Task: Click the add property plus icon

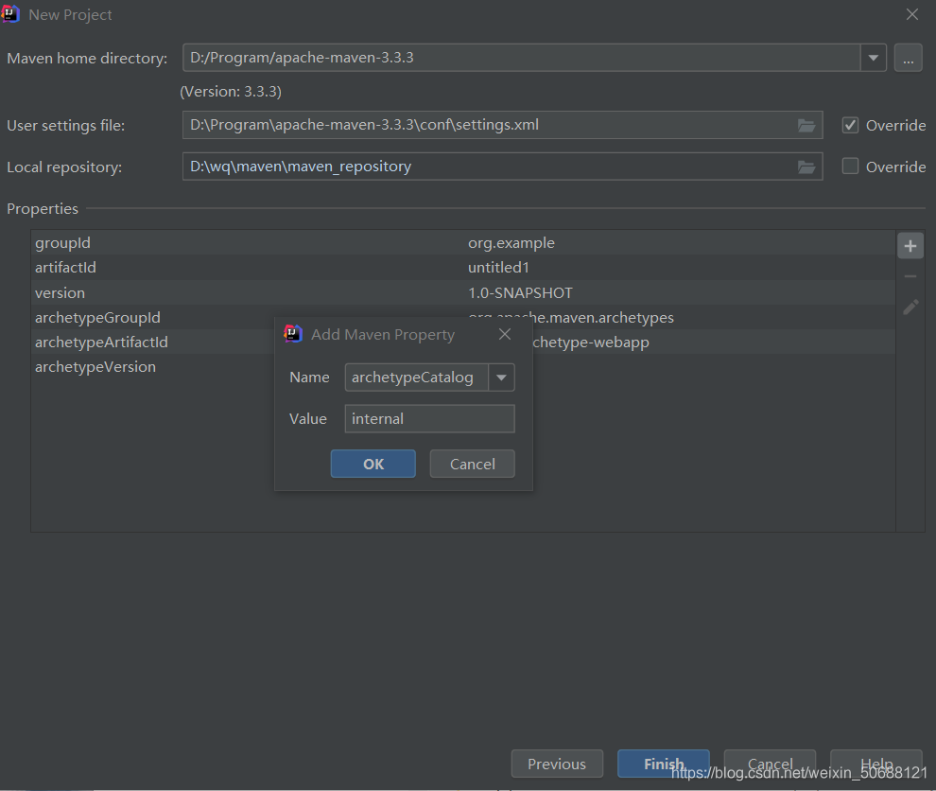Action: coord(910,246)
